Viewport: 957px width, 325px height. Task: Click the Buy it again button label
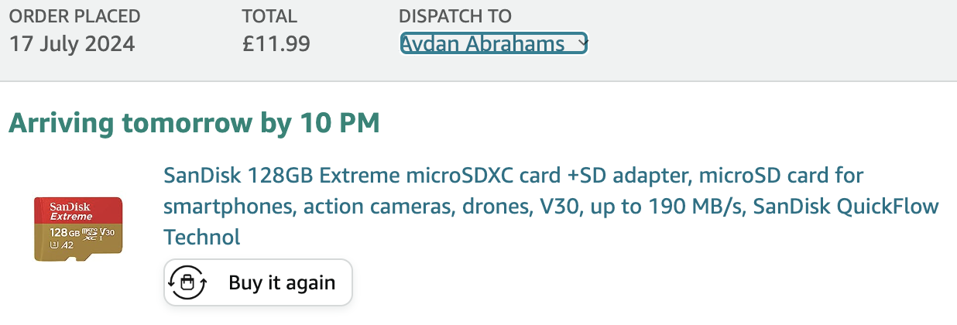pos(282,282)
